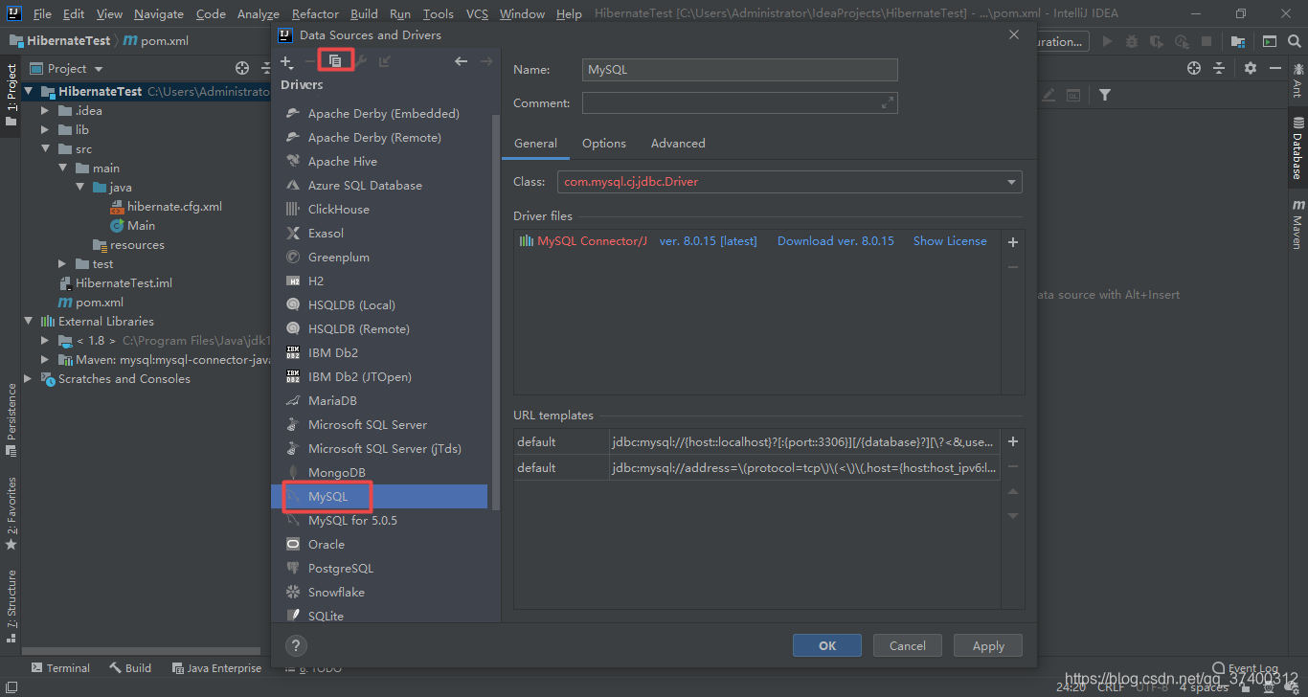Collapse the src folder
Screen dimensions: 1308x697
[x=45, y=149]
